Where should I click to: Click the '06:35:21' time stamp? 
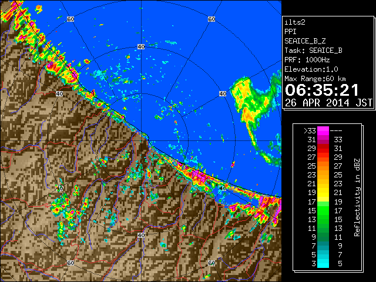tap(322, 90)
